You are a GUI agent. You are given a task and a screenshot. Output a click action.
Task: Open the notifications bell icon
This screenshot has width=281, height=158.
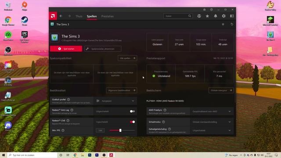(x=216, y=16)
